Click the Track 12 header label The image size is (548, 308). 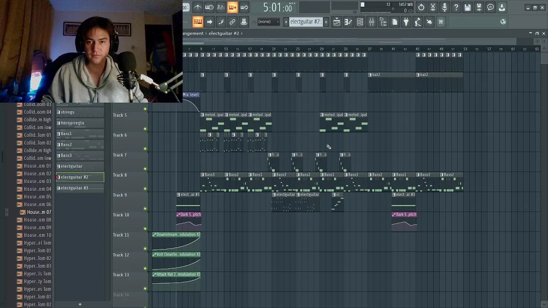(121, 255)
